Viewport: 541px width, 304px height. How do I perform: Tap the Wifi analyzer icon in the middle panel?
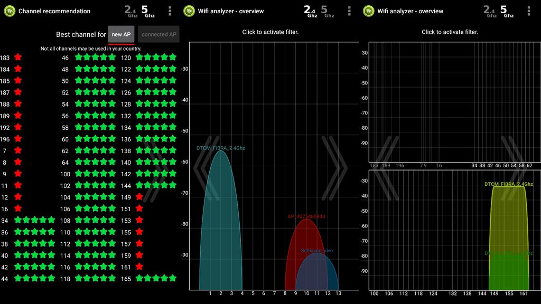point(189,11)
